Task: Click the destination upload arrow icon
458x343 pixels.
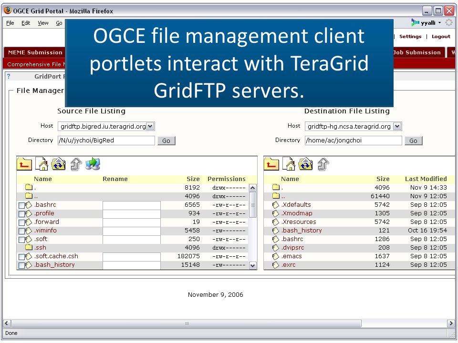Action: [323, 164]
